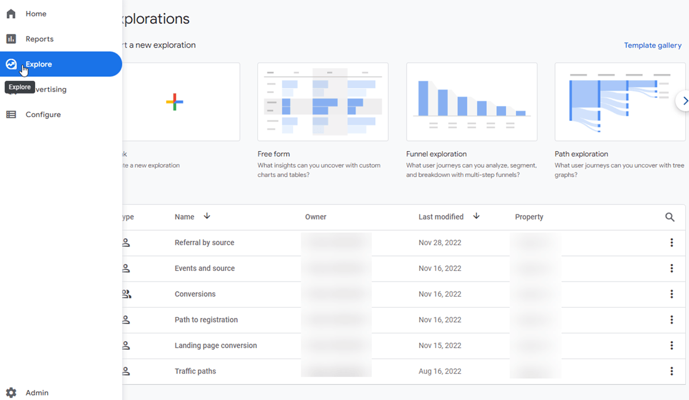The width and height of the screenshot is (689, 400).
Task: Click the Explore compass icon
Action: (11, 64)
